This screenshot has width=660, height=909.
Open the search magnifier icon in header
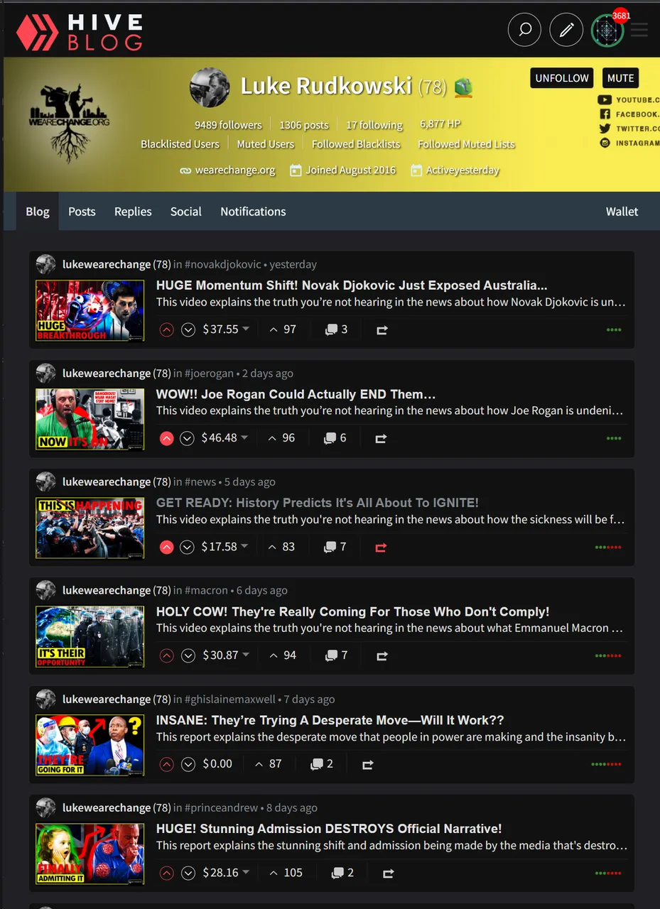524,30
